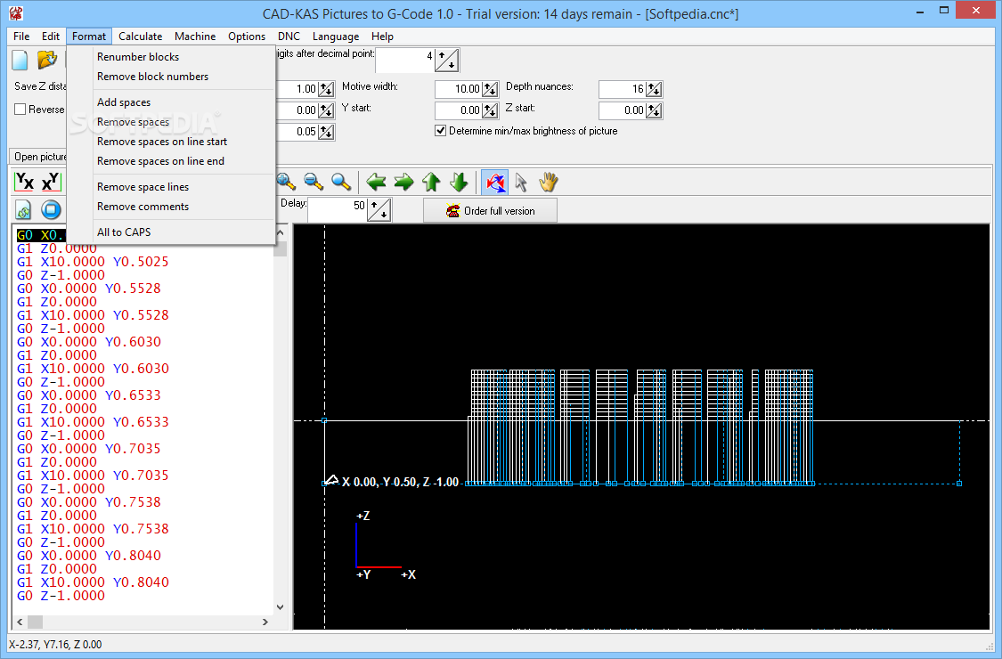This screenshot has width=1002, height=659.
Task: Click the Z start input field
Action: click(x=622, y=110)
